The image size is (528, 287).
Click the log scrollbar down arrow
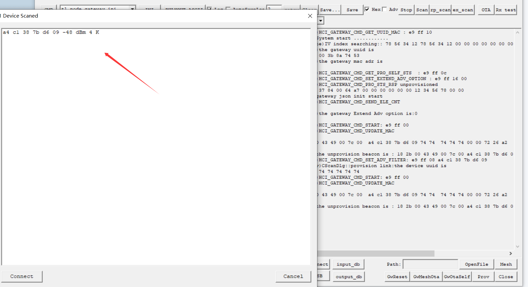[517, 247]
